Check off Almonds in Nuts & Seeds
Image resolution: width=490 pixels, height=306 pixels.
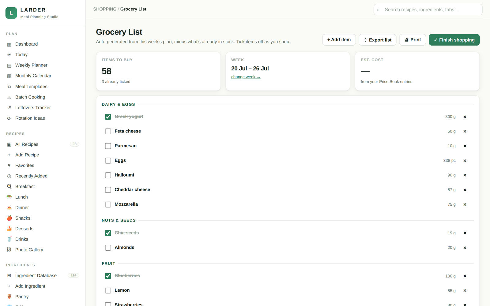[108, 248]
